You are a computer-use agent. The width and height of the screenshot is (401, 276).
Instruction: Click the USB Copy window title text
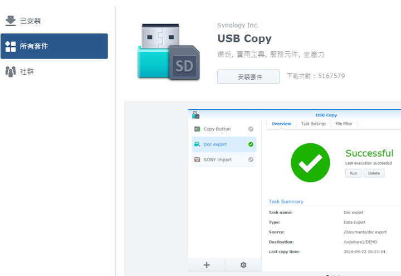[326, 115]
